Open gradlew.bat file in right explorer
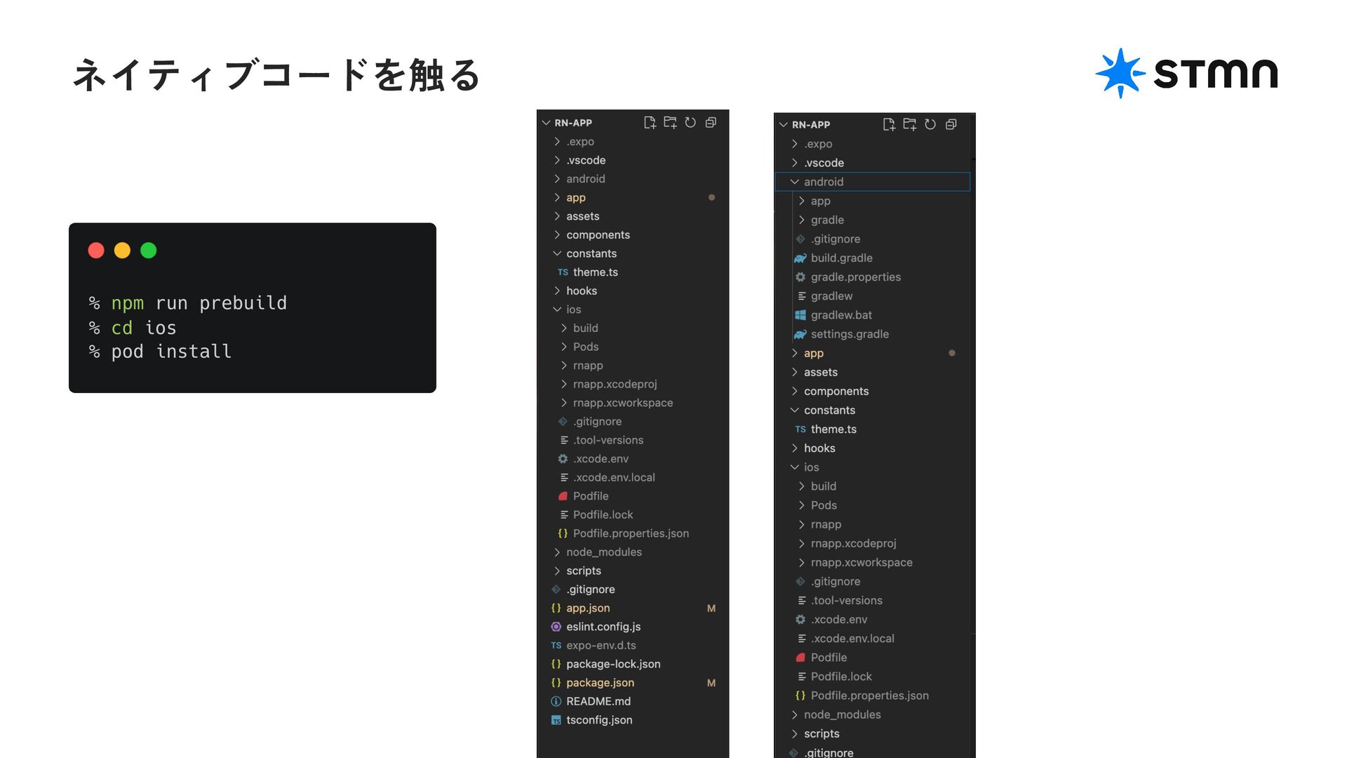This screenshot has height=758, width=1347. click(841, 315)
